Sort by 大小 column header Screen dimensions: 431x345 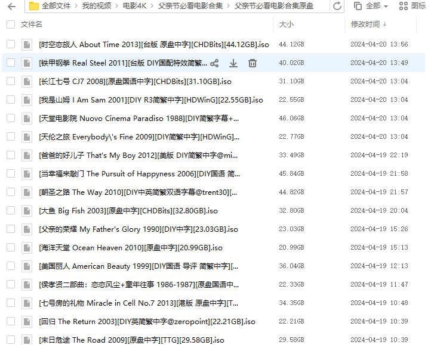[x=286, y=24]
